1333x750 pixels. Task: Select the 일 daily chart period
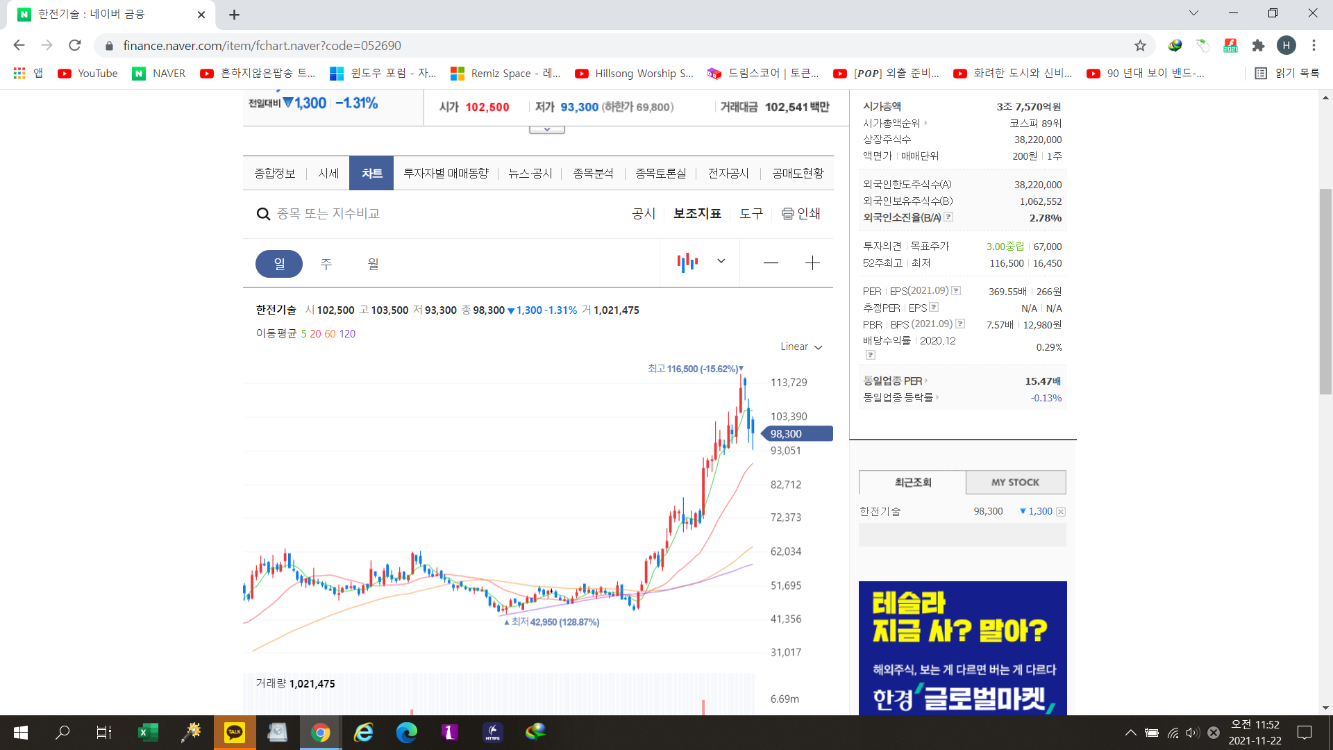pos(279,264)
